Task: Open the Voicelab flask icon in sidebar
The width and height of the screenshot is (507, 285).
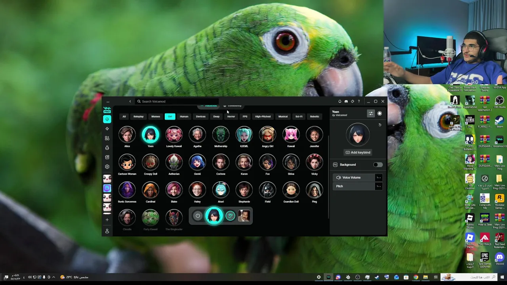Action: click(107, 148)
